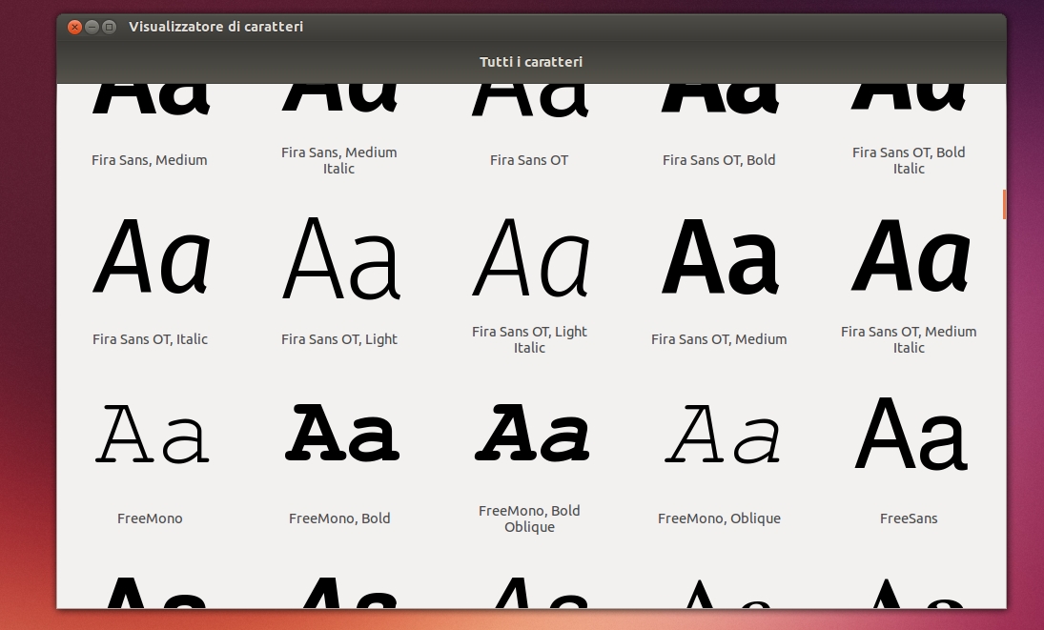The height and width of the screenshot is (630, 1044).
Task: Click the 'FreeSans' label text
Action: coord(909,518)
